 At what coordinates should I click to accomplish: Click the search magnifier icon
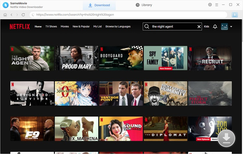(x=146, y=26)
